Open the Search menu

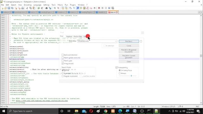pyautogui.click(x=13, y=5)
